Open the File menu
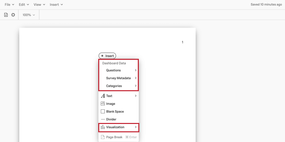Image resolution: width=285 pixels, height=142 pixels. [x=9, y=5]
